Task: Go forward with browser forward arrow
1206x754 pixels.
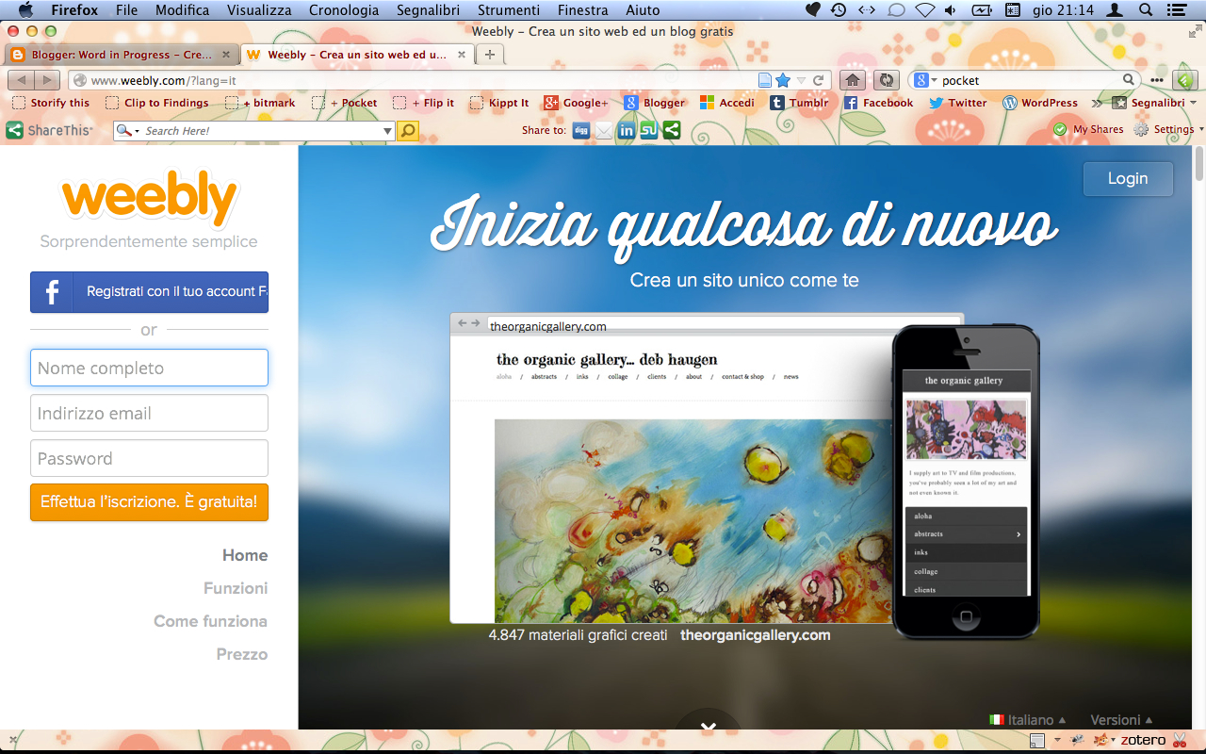Action: 47,80
